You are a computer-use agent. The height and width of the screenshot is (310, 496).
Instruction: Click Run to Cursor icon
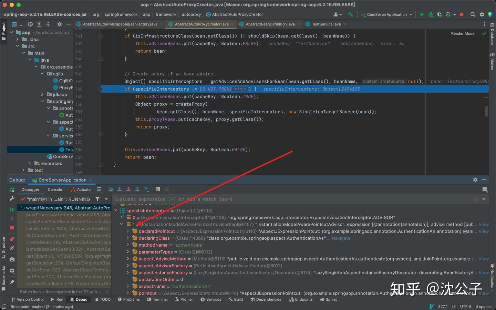146,189
